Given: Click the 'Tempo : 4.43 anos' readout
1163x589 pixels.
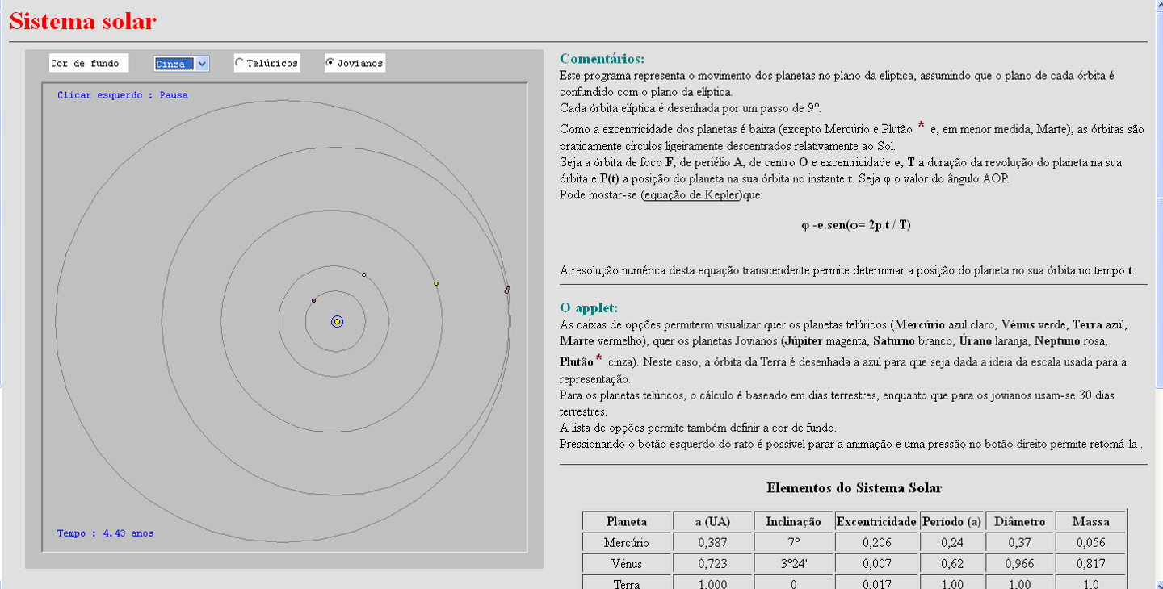Looking at the screenshot, I should pyautogui.click(x=105, y=533).
